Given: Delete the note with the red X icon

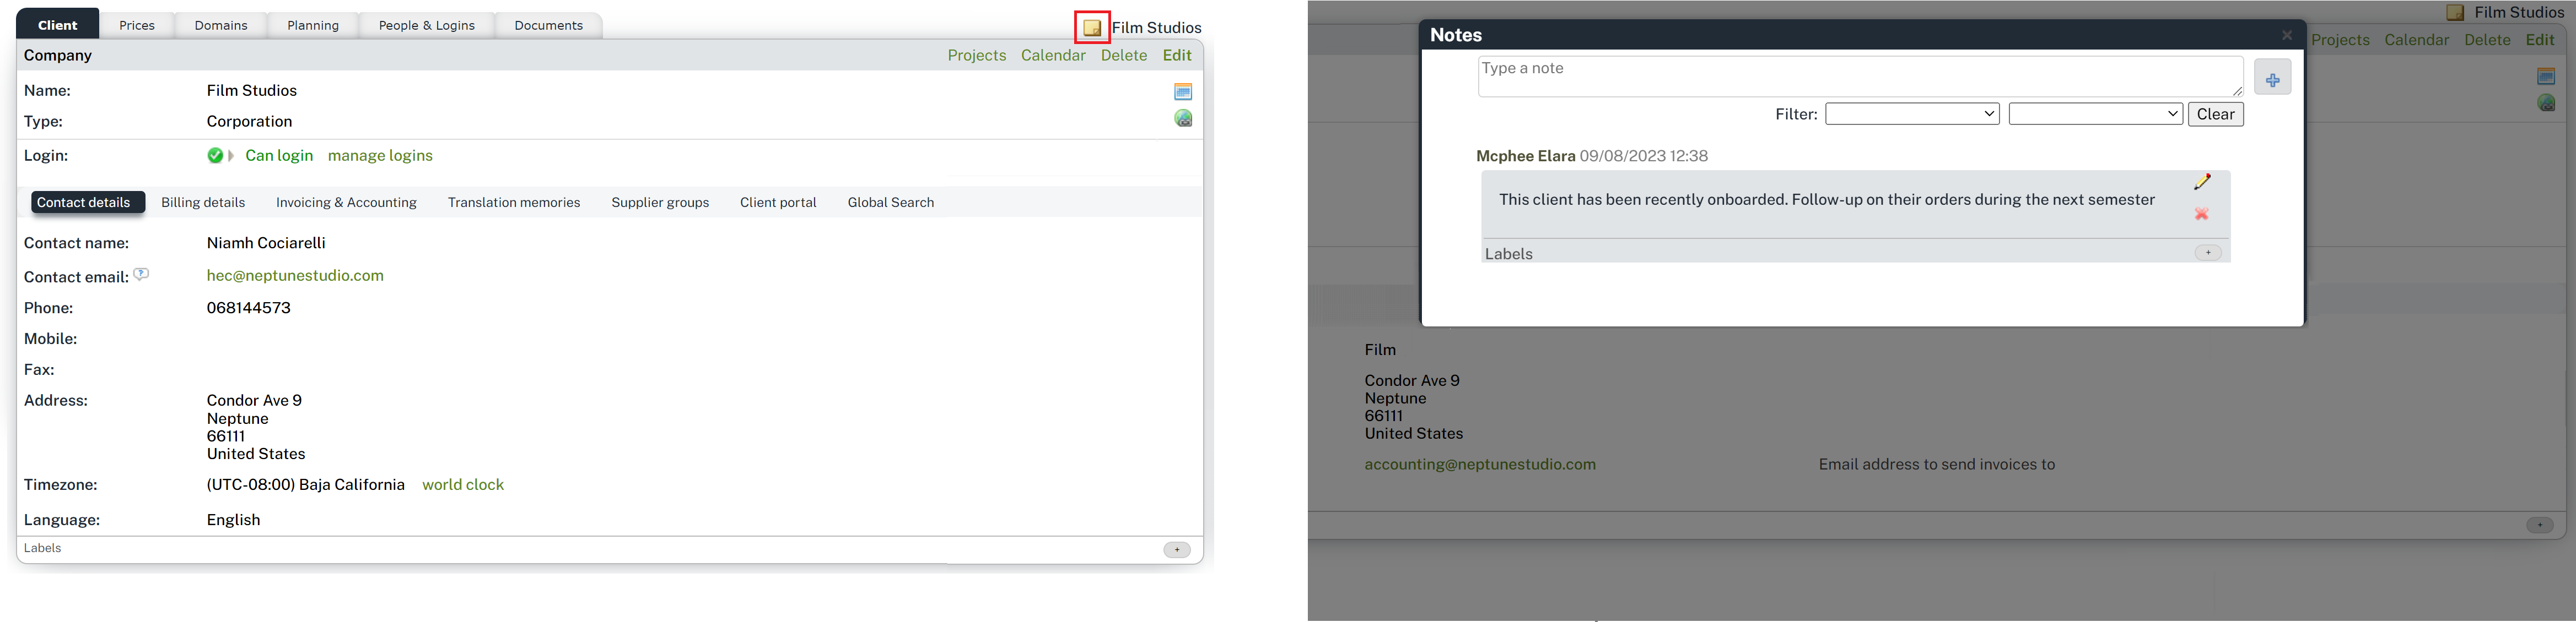Looking at the screenshot, I should pyautogui.click(x=2201, y=214).
